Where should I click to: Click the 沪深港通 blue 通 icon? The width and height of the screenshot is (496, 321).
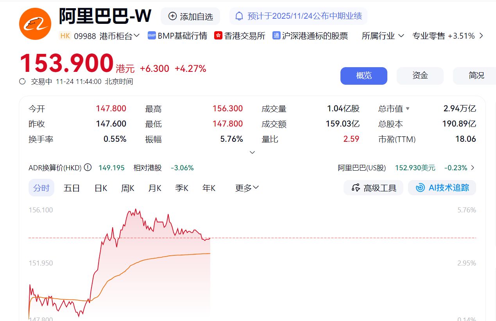point(276,36)
